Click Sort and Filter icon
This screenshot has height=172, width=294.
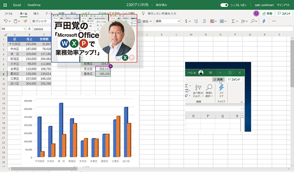(x=243, y=21)
